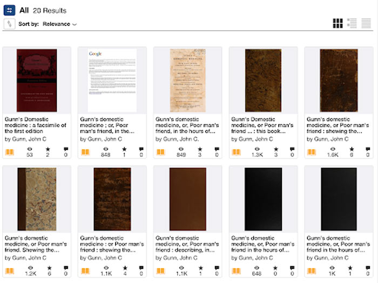Switch to the tile grid view
The height and width of the screenshot is (283, 378).
pyautogui.click(x=337, y=23)
